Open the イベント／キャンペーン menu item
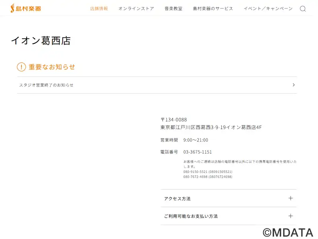This screenshot has width=318, height=239. pos(268,8)
